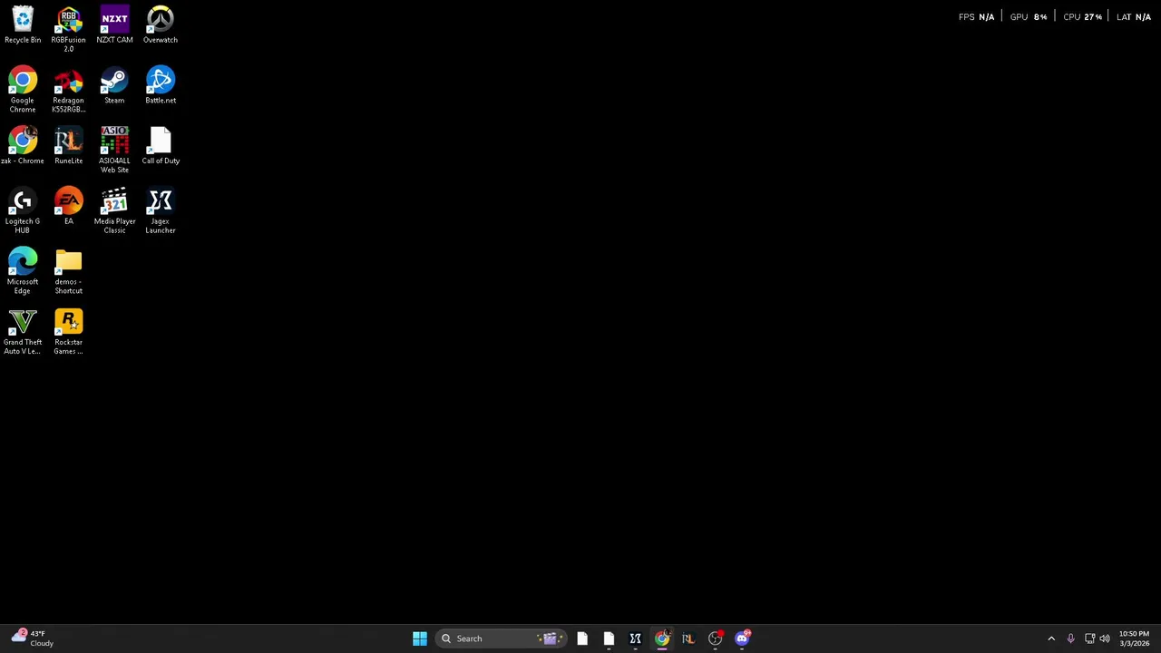
Task: Select the Jagex Launcher desktop icon
Action: [x=161, y=210]
